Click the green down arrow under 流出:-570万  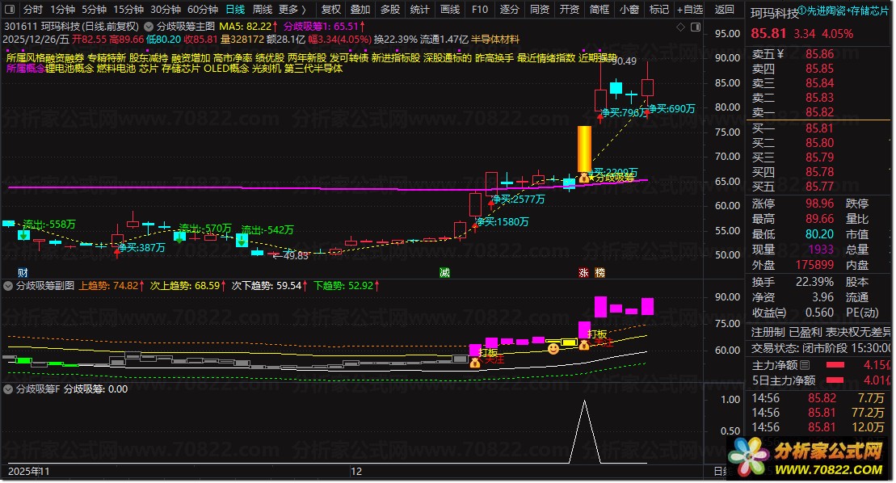(180, 237)
